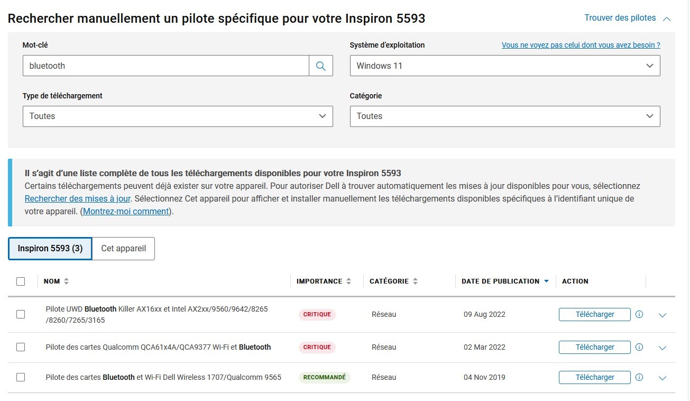Viewport: 690px width, 401px height.
Task: Click the Mot-clé search input field
Action: [x=165, y=66]
